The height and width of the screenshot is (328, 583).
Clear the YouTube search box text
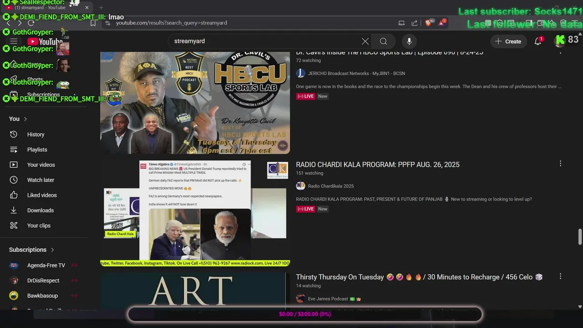tap(365, 41)
